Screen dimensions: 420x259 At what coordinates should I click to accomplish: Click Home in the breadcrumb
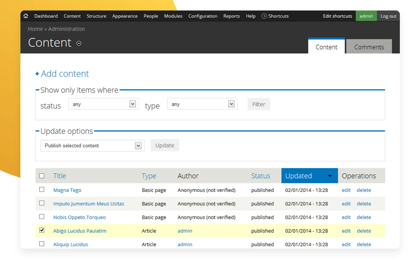coord(35,29)
